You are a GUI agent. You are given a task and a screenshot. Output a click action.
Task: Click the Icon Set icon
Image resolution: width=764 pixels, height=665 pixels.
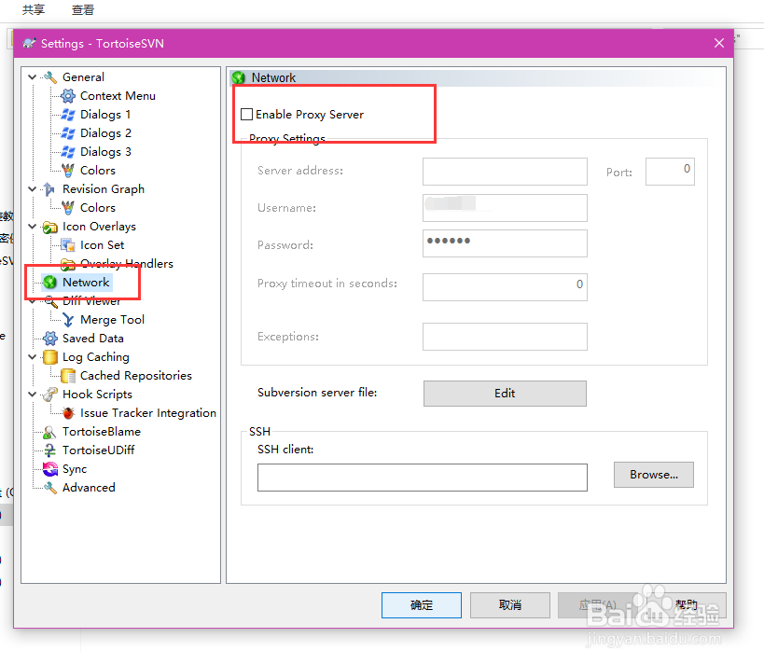68,245
